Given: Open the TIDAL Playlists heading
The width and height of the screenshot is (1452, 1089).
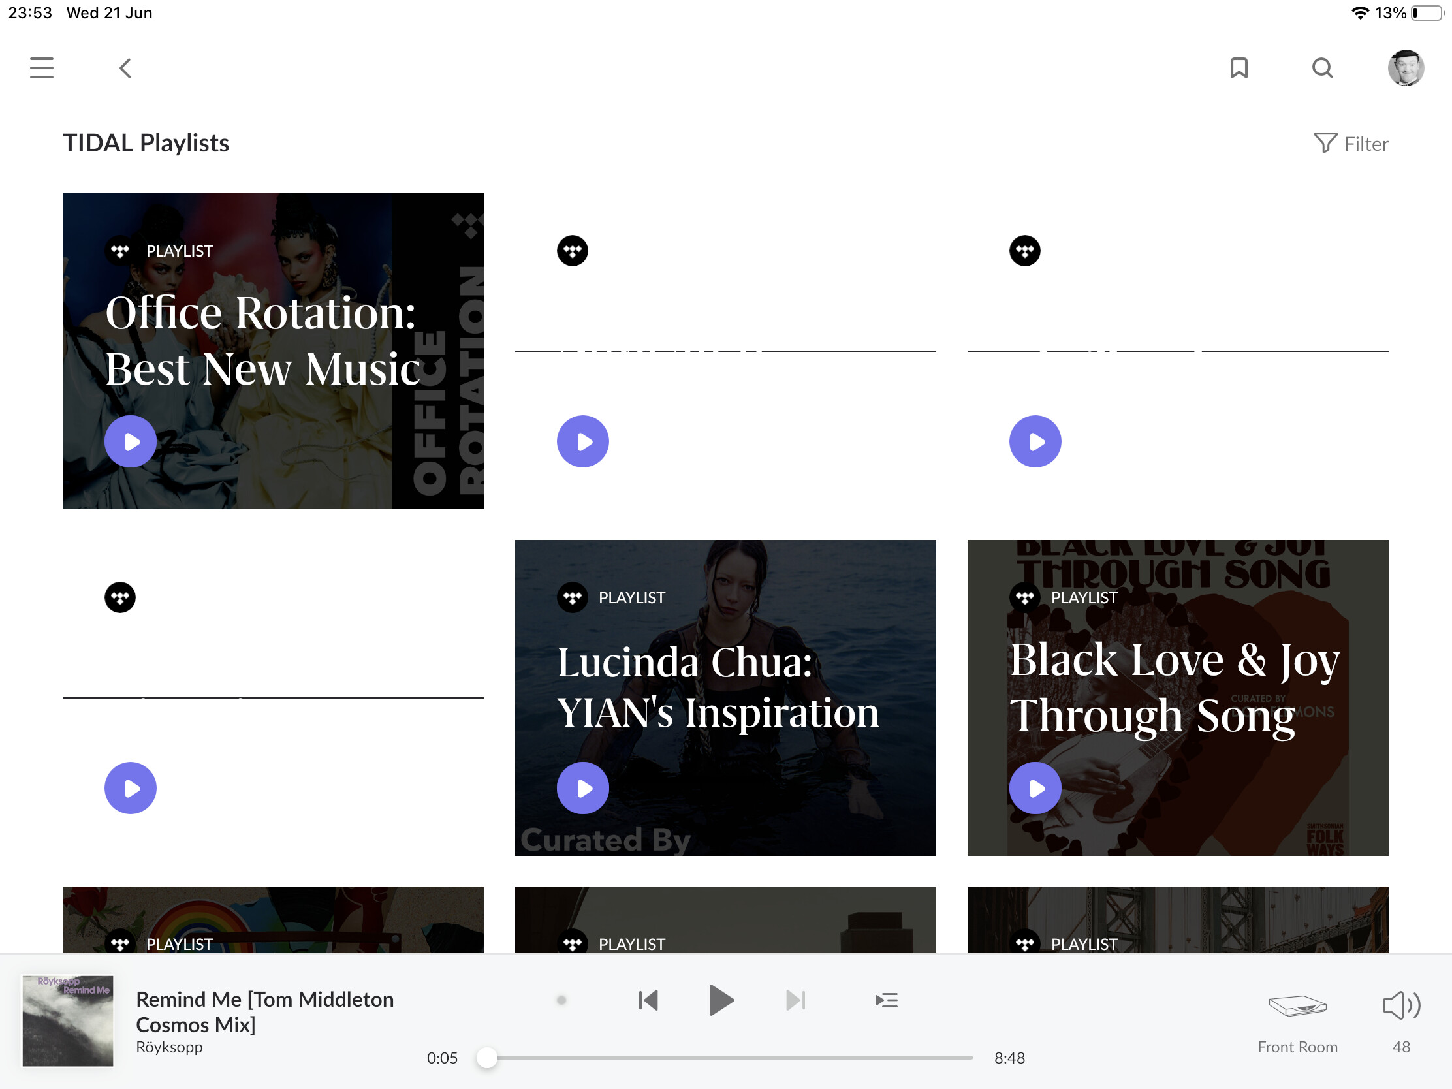Looking at the screenshot, I should click(146, 142).
